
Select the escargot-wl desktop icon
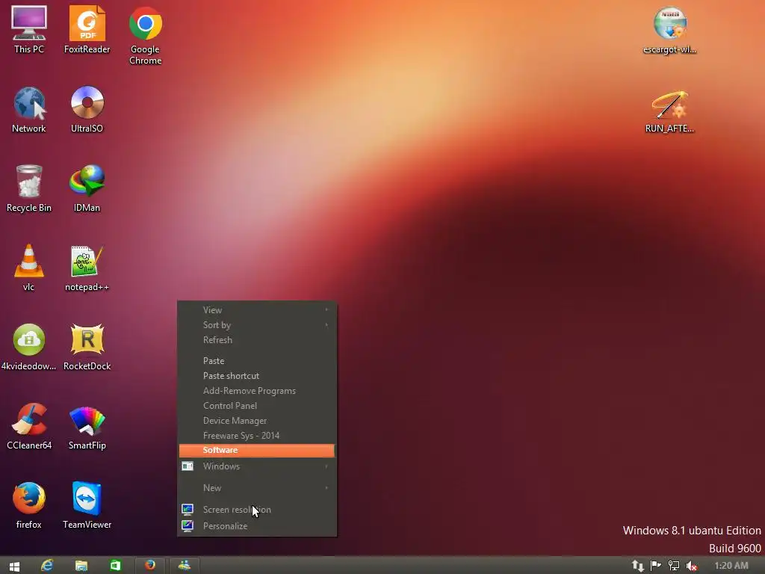click(x=669, y=30)
